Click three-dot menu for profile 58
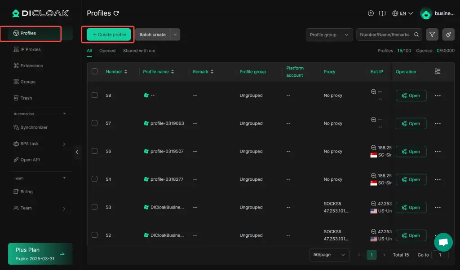This screenshot has height=270, width=460. [x=438, y=96]
